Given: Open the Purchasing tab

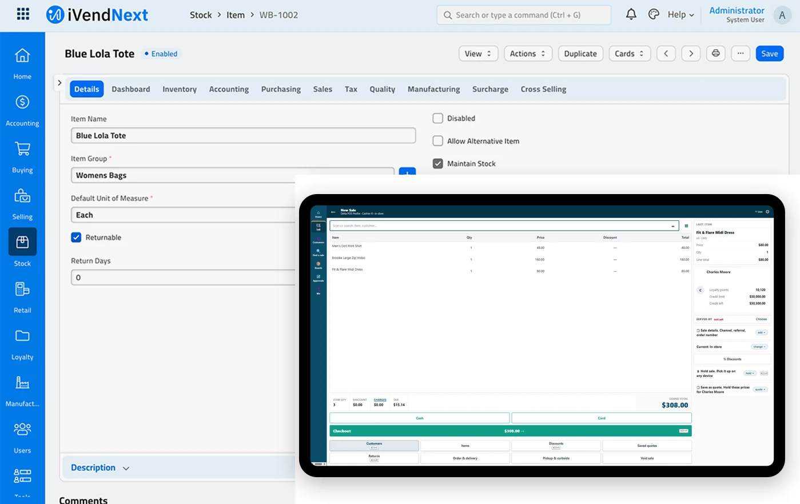Looking at the screenshot, I should coord(281,89).
